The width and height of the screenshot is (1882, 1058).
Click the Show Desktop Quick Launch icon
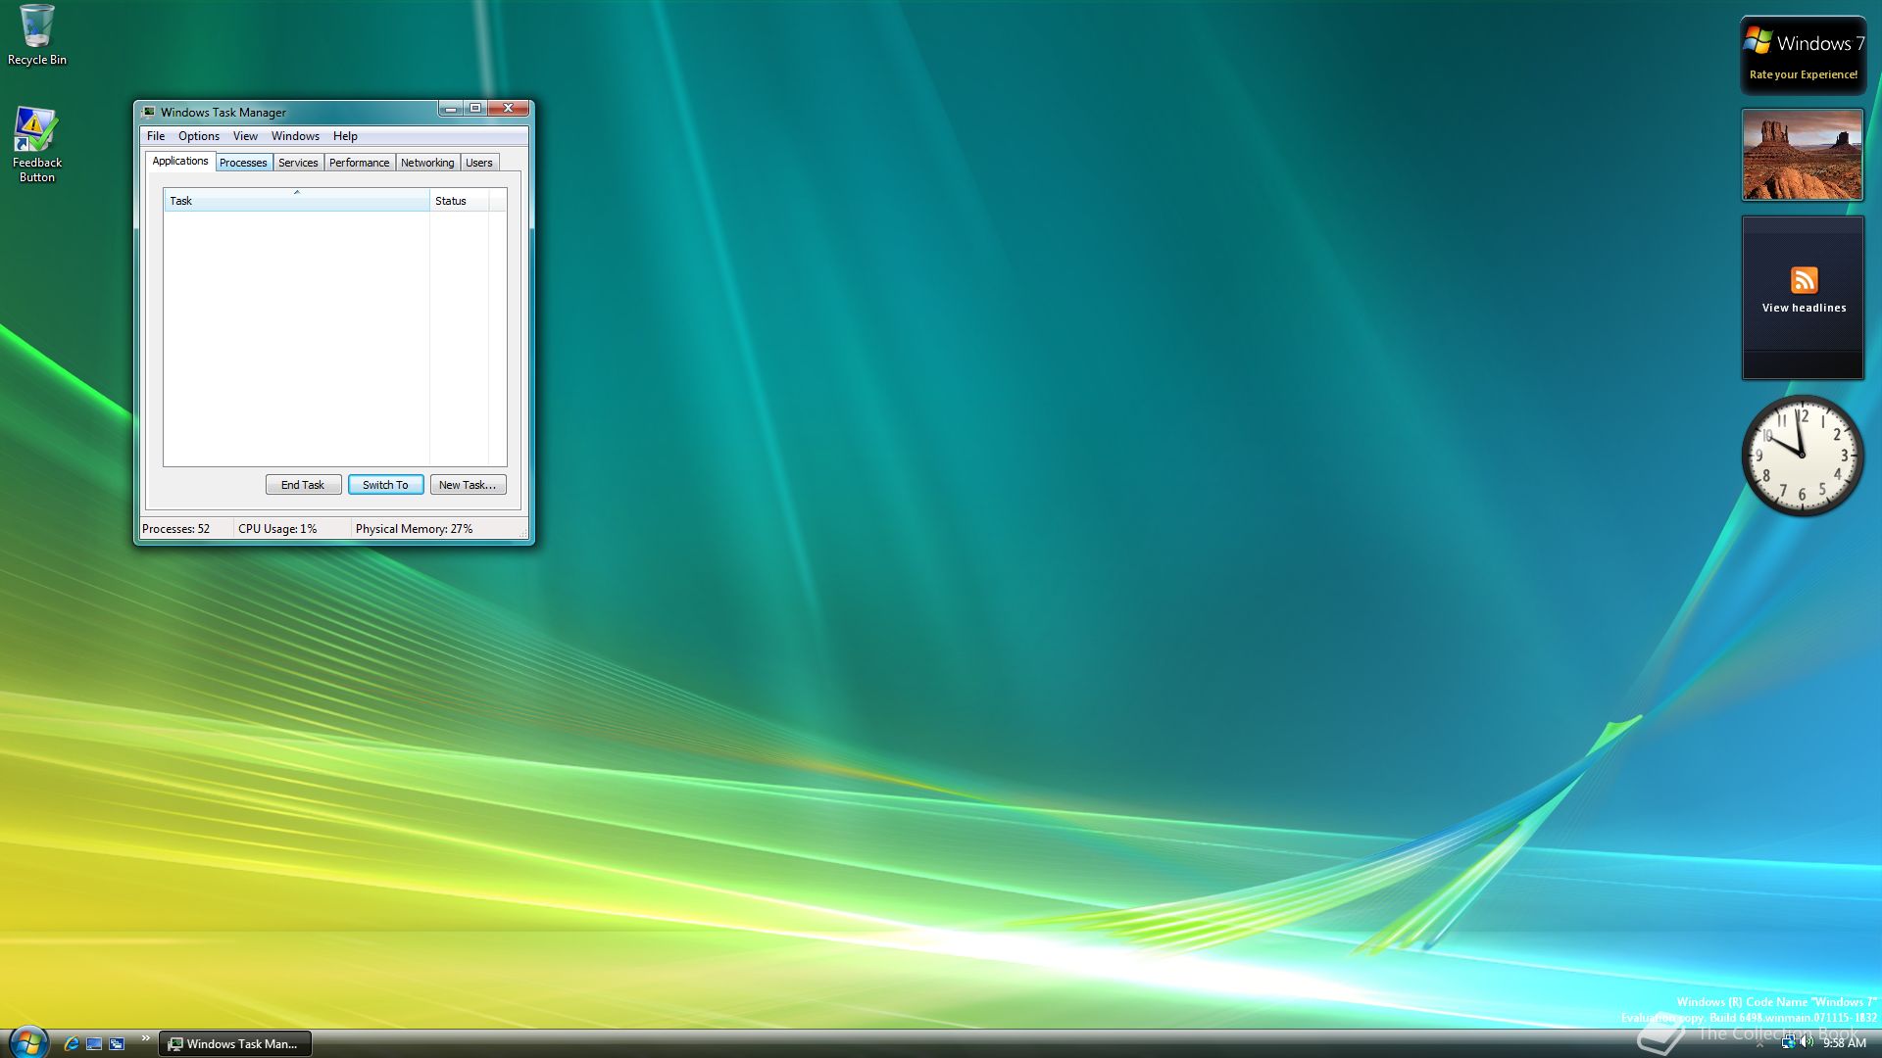click(94, 1043)
